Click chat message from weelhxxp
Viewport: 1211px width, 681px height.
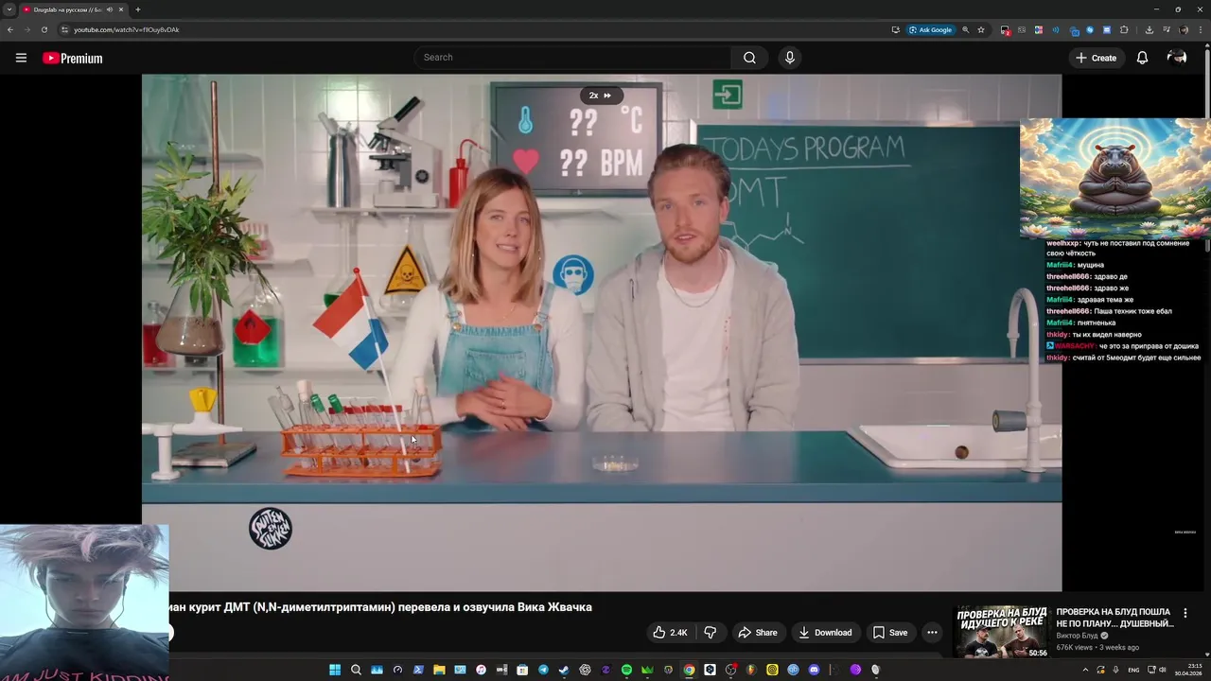click(1117, 248)
